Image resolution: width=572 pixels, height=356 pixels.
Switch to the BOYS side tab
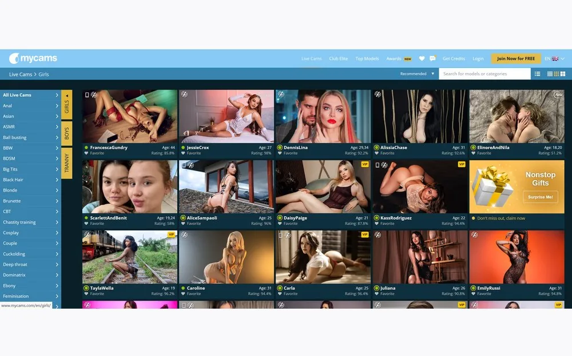pyautogui.click(x=67, y=133)
